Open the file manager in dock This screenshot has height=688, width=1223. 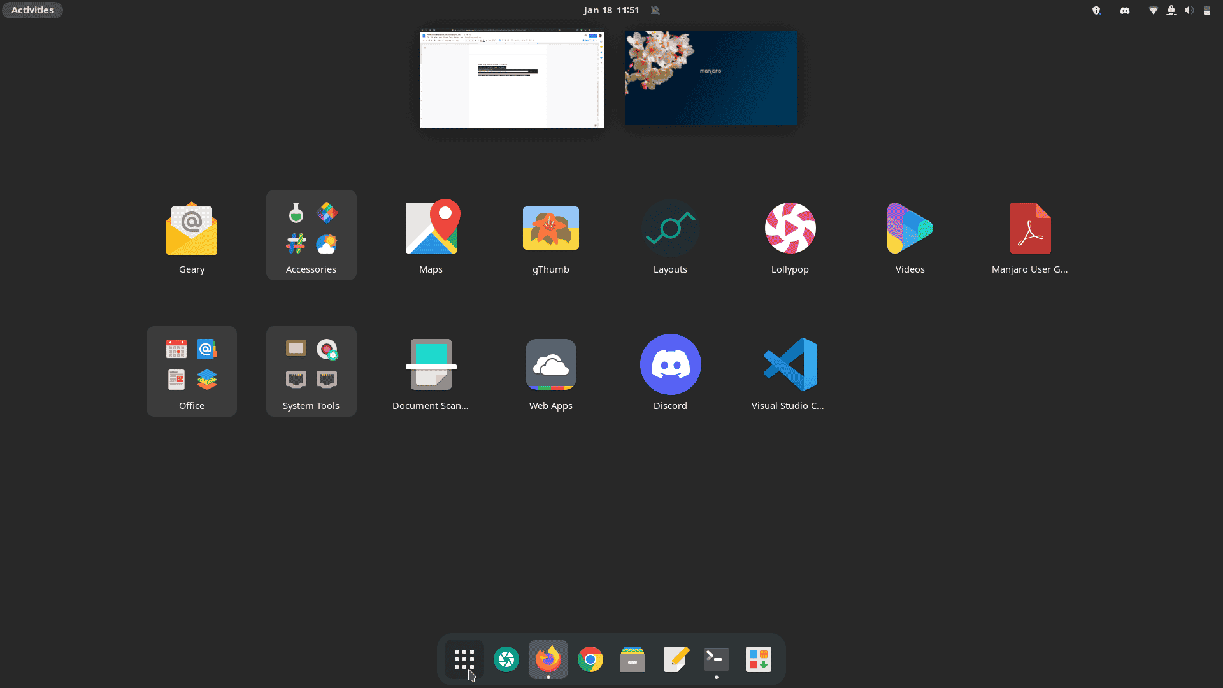click(633, 659)
